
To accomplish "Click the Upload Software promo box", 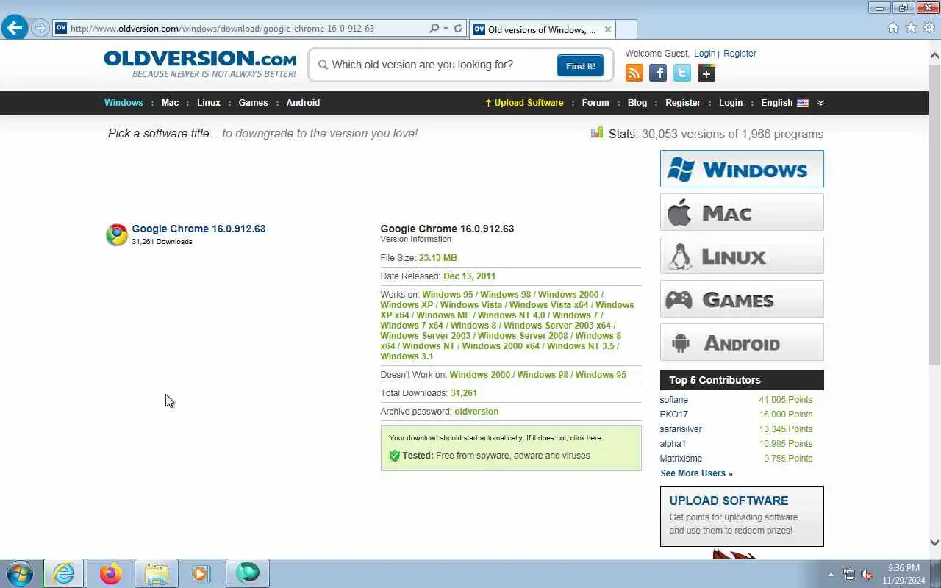I will [742, 516].
